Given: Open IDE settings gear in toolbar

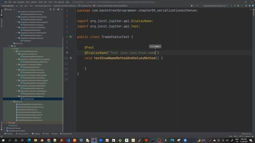Looking at the screenshot, I should coord(250,6).
